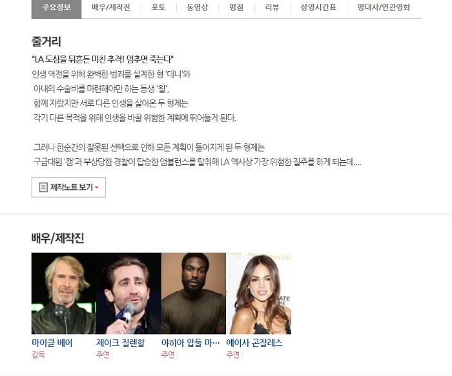Open the 리뷰 tab

tap(272, 7)
